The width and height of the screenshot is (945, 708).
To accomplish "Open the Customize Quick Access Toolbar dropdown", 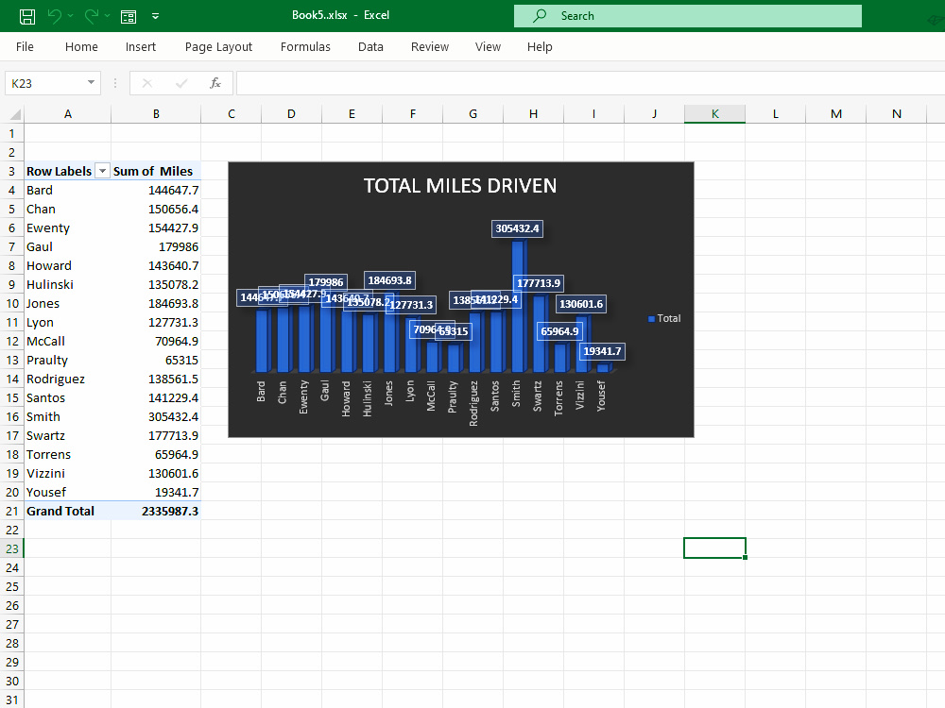I will tap(156, 16).
